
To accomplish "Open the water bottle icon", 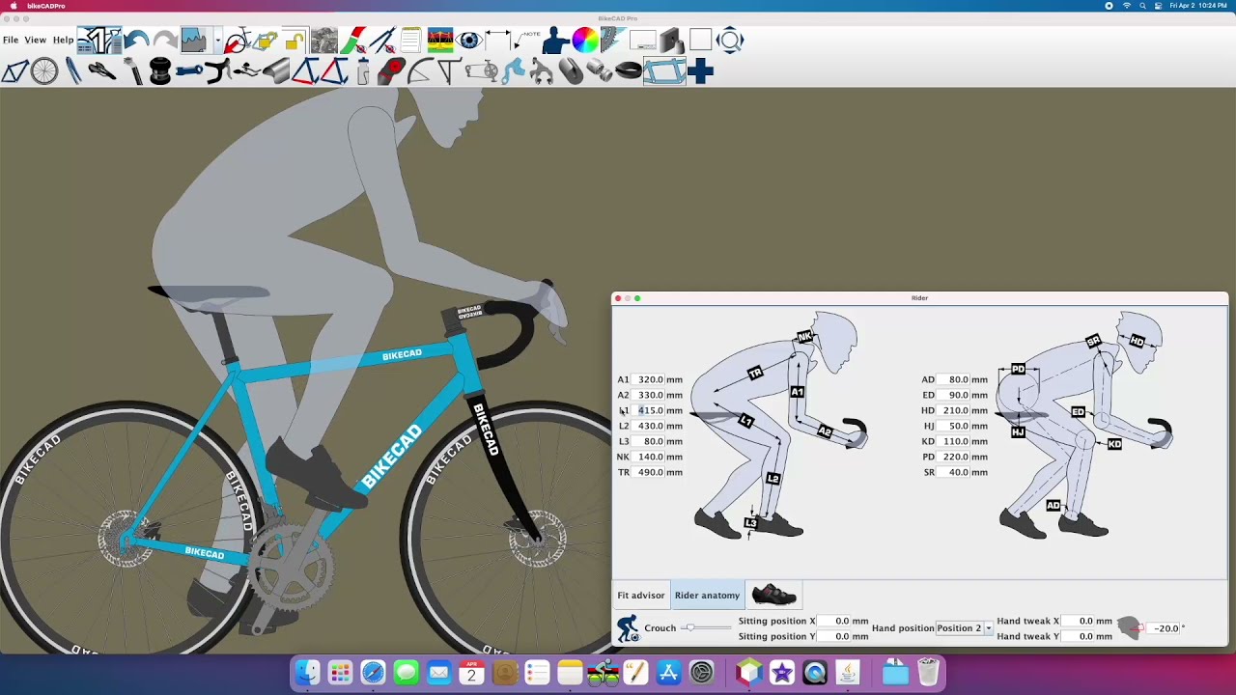I will (x=363, y=71).
